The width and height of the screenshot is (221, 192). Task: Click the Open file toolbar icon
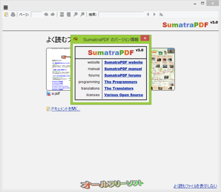pyautogui.click(x=6, y=15)
